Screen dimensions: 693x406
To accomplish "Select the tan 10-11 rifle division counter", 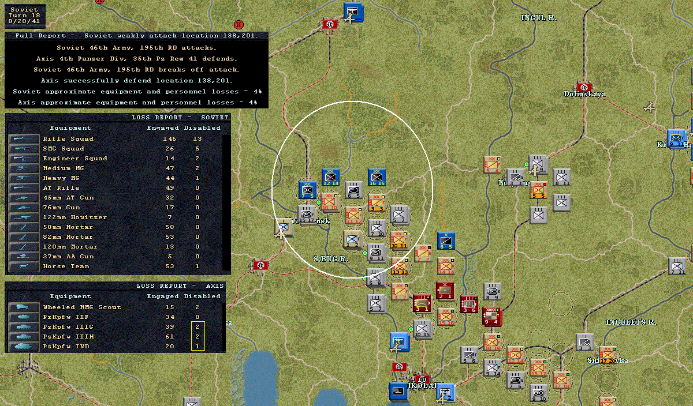I will coord(399,239).
